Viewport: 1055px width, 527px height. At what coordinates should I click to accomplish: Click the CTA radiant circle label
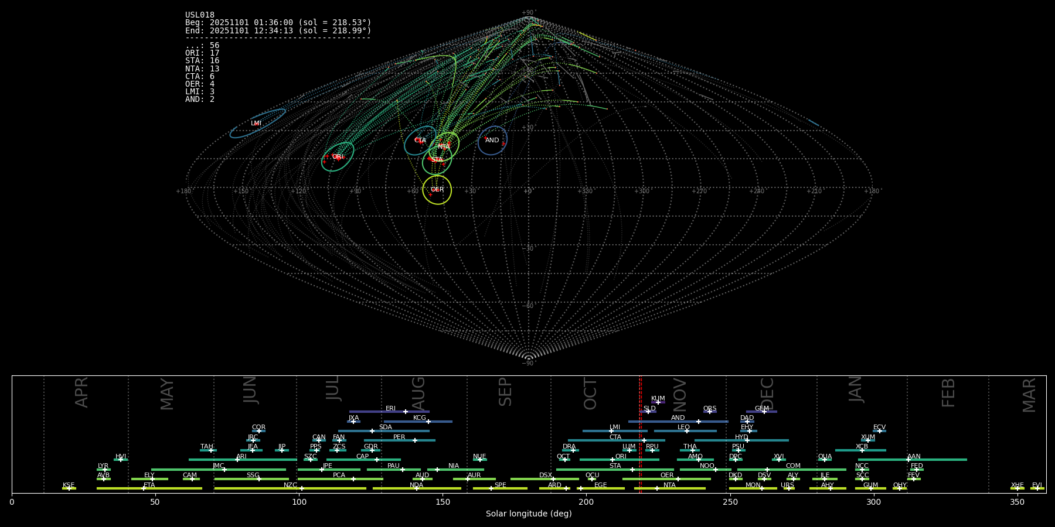[x=420, y=141]
